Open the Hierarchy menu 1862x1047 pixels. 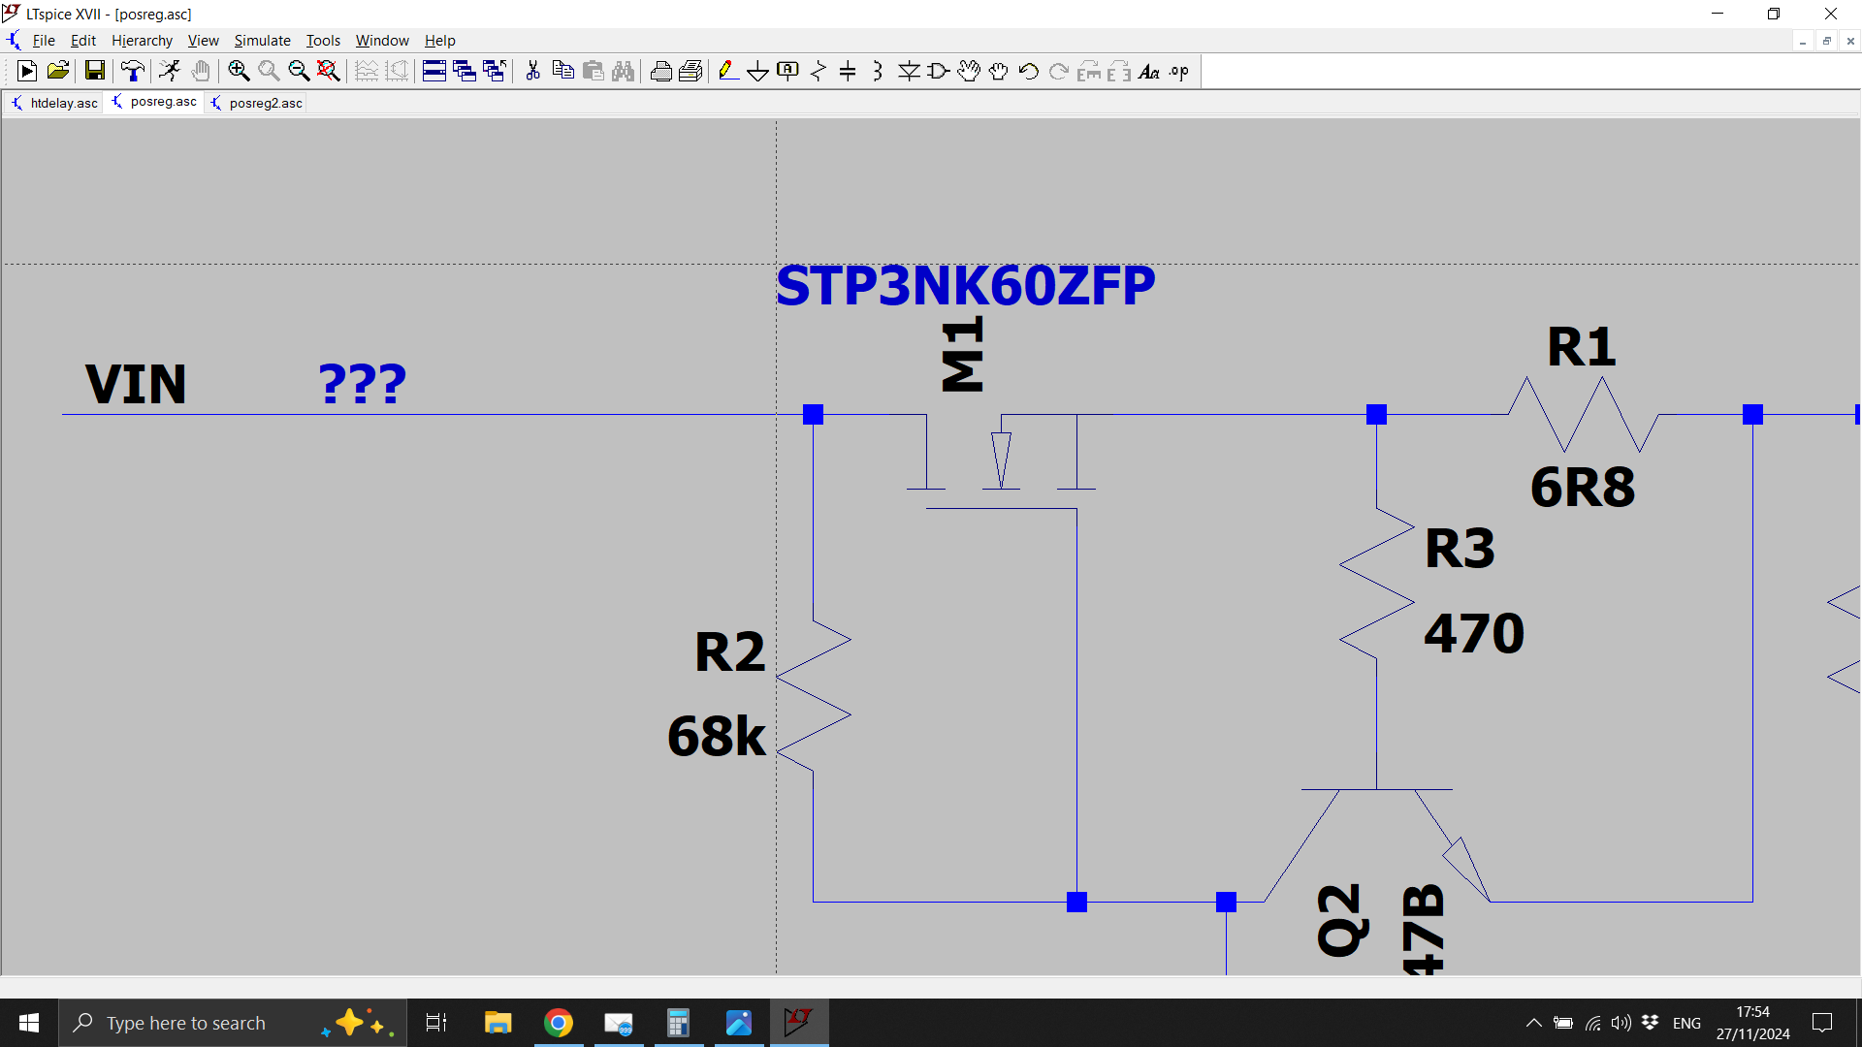(x=142, y=41)
